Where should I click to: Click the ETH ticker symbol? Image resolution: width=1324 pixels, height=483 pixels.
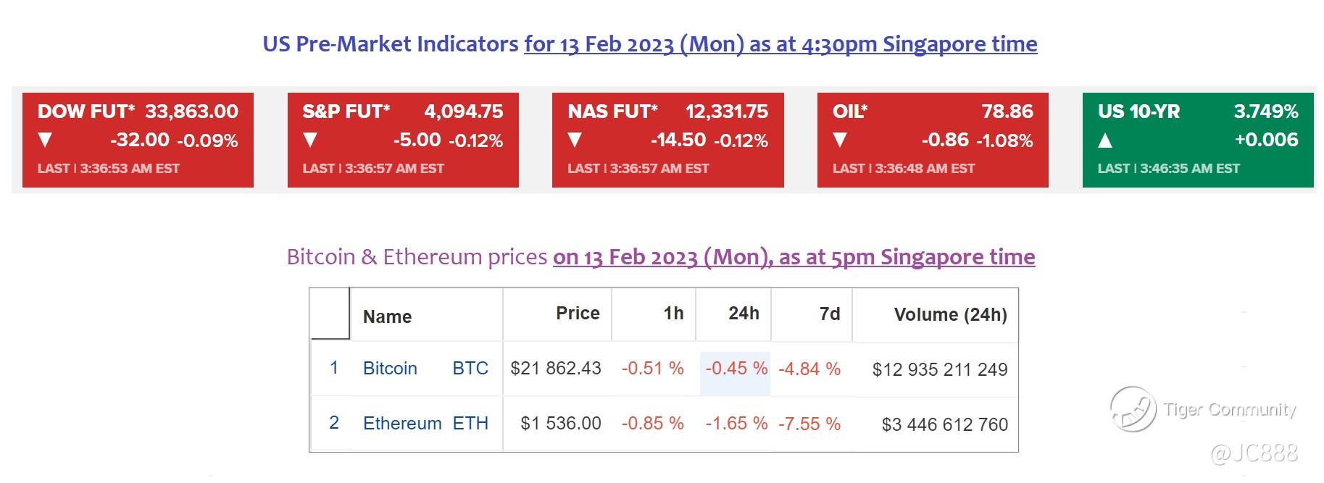point(470,423)
